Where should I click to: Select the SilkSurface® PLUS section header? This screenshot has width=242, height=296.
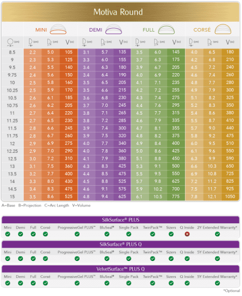(x=120, y=220)
